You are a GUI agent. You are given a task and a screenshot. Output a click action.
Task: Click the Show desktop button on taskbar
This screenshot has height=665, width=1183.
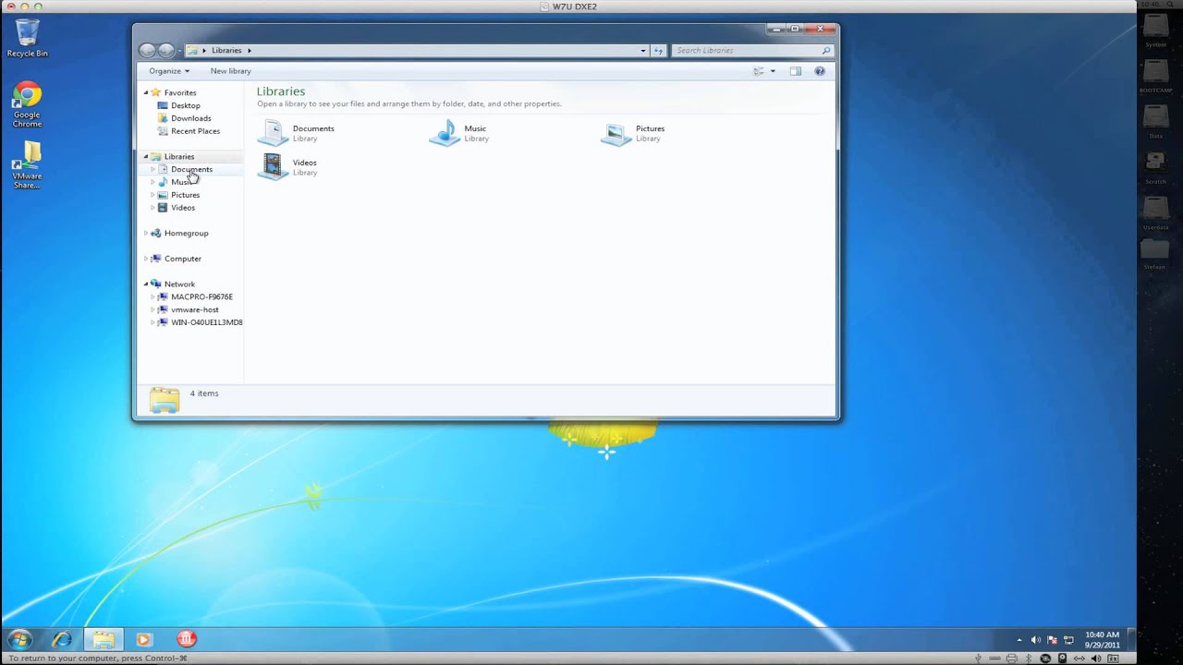click(1132, 639)
